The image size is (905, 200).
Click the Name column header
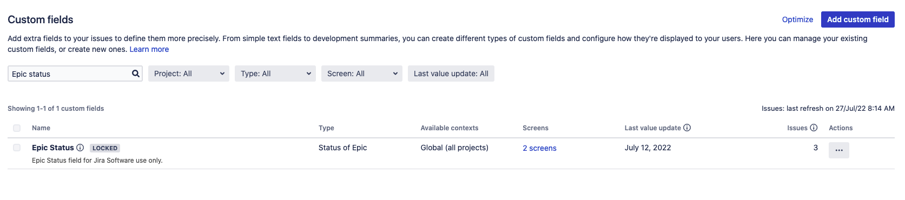pos(41,128)
